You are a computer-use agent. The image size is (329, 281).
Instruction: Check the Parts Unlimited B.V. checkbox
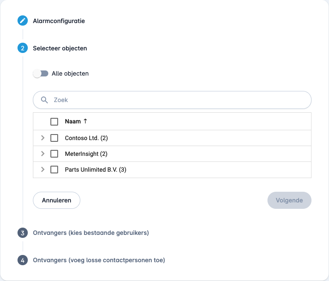click(54, 170)
